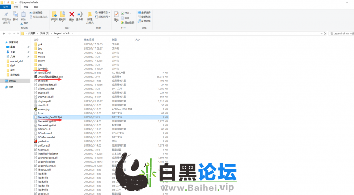This screenshot has width=354, height=195.
Task: Expand recent locations arrow beside Forward
Action: coord(14,33)
